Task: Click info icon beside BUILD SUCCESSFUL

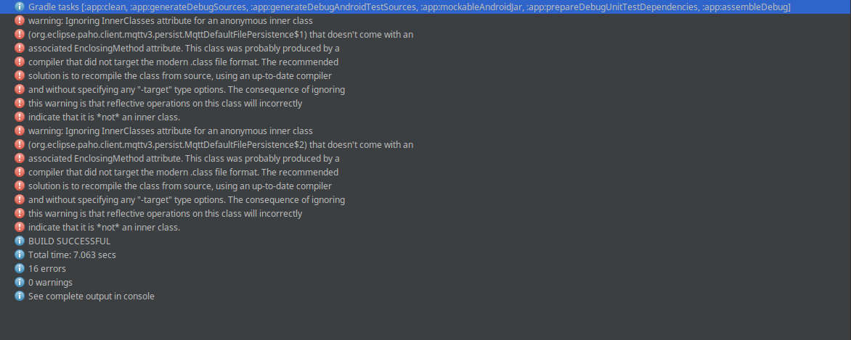Action: point(20,241)
